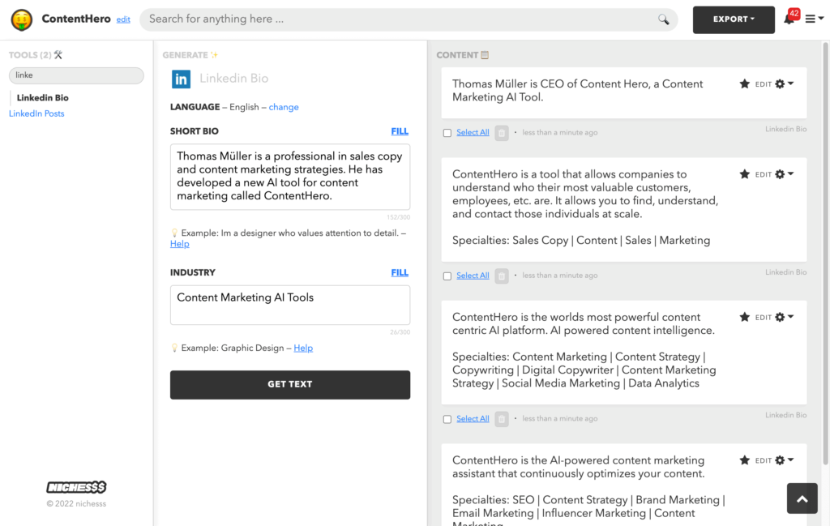Click Select All under Thomas Müller CEO bio
The height and width of the screenshot is (526, 830).
tap(473, 132)
